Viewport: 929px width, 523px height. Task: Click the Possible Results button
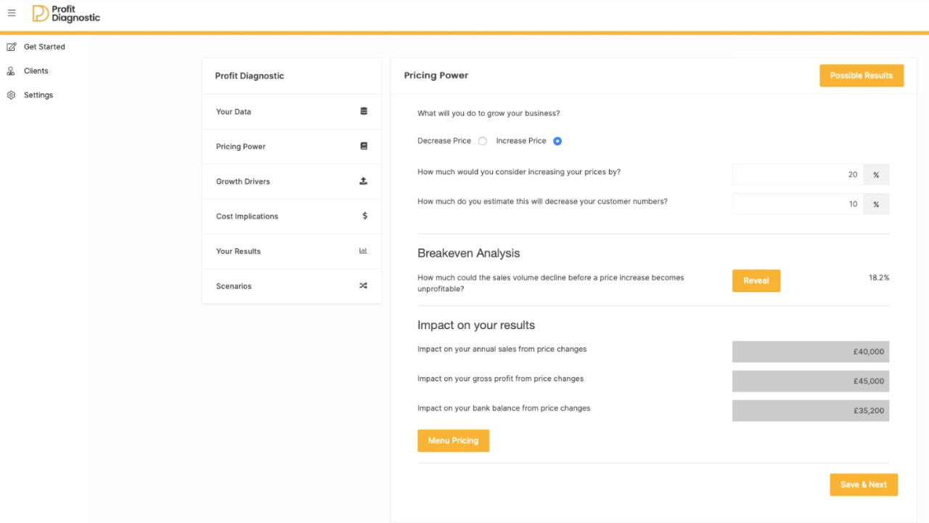(x=862, y=76)
